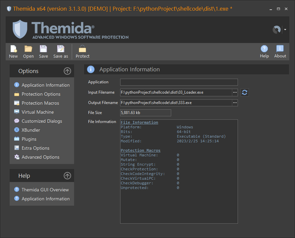The width and height of the screenshot is (295, 238).
Task: Browse for input file with ellipsis button
Action: point(235,92)
